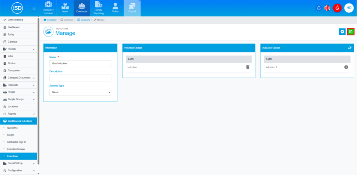Open the HD user avatar menu

tap(349, 8)
